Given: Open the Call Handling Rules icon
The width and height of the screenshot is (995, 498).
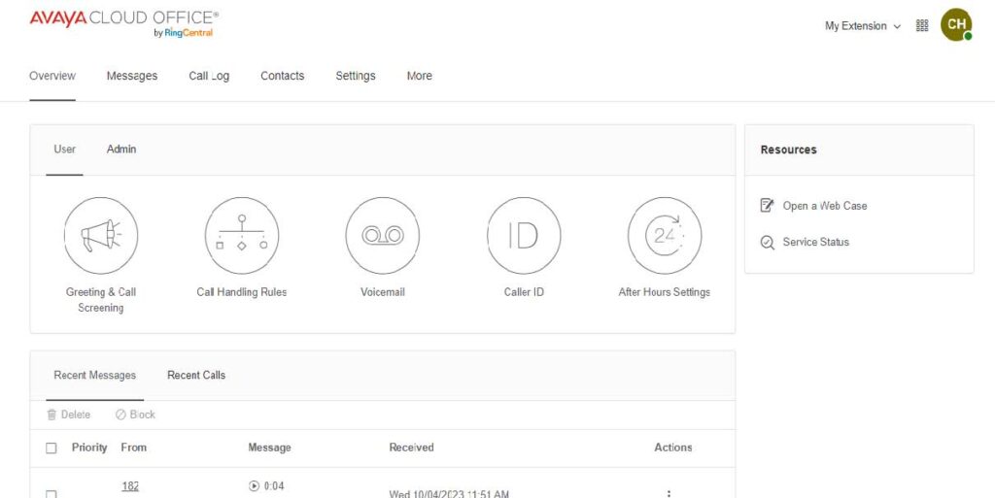Looking at the screenshot, I should [242, 236].
